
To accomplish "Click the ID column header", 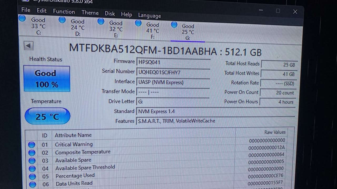I will pyautogui.click(x=44, y=135).
